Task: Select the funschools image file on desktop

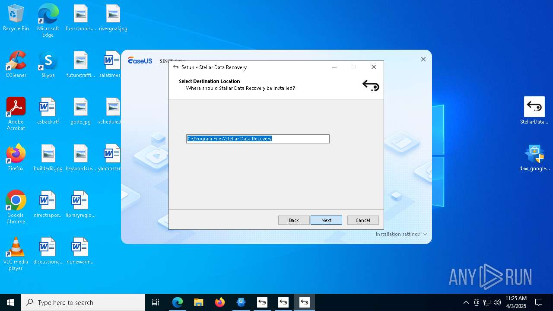Action: click(x=80, y=18)
